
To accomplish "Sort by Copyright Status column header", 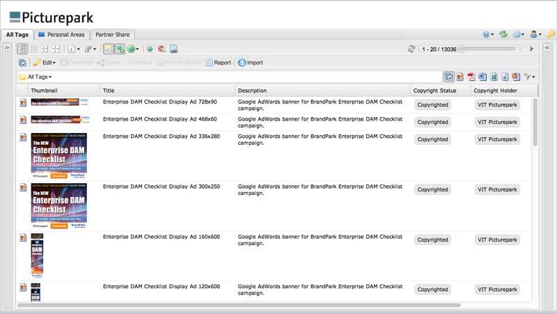I will coord(441,91).
